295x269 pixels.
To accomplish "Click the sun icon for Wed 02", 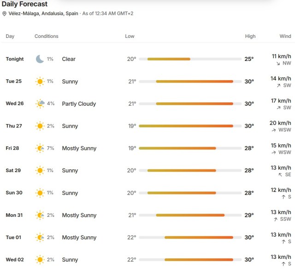I will pos(40,260).
